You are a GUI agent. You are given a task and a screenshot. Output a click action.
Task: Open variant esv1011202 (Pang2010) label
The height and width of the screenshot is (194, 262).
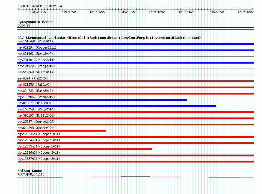36,66
